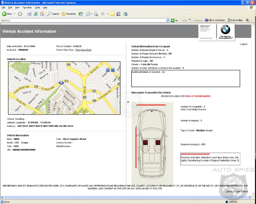
Task: Click the car marker on the map
Action: click(x=61, y=82)
